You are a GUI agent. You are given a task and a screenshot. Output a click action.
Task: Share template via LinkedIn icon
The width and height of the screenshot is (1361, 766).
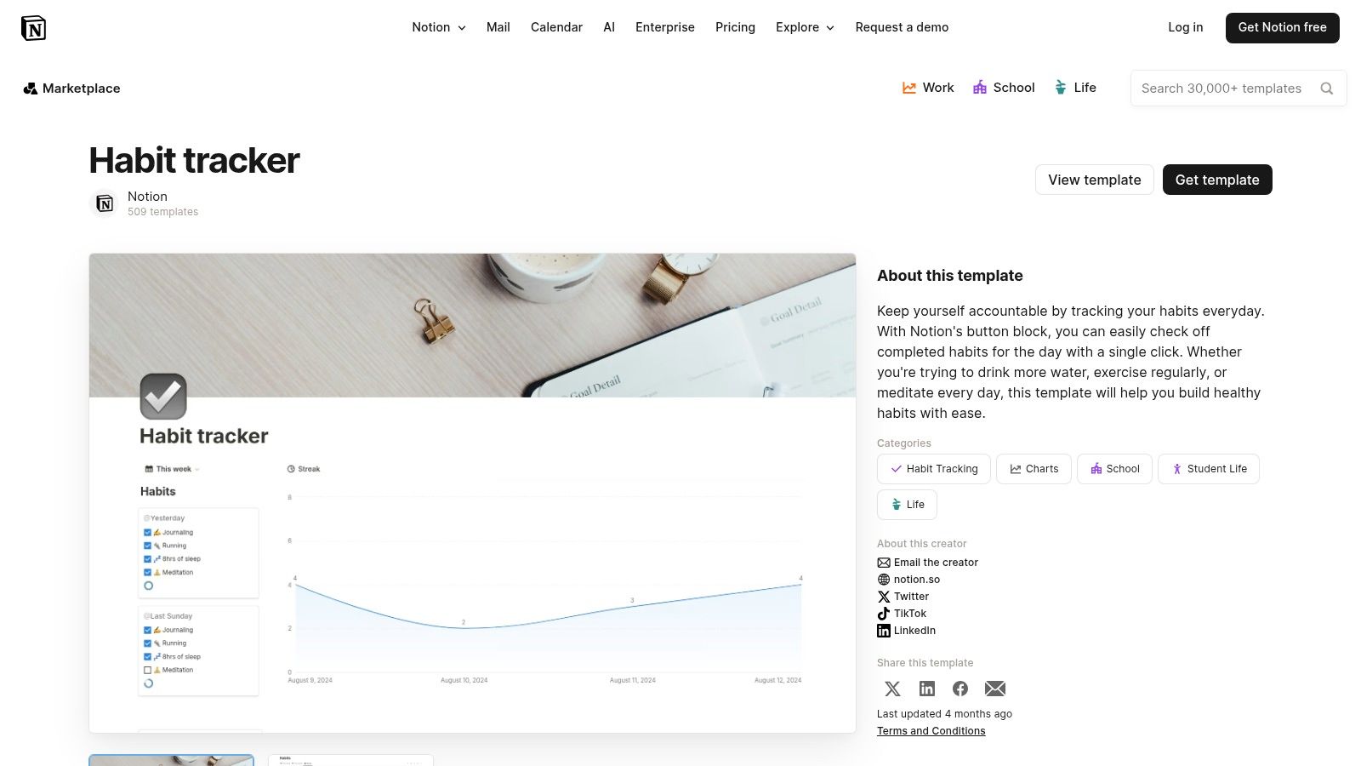pyautogui.click(x=927, y=689)
